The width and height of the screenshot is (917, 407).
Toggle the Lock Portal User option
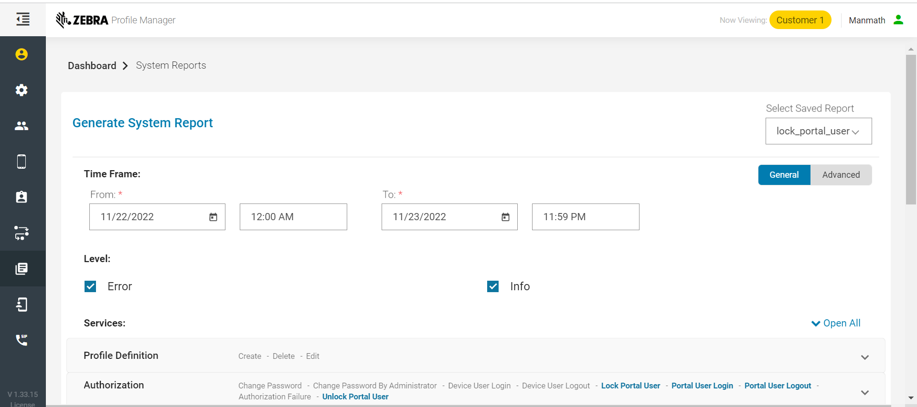point(630,386)
